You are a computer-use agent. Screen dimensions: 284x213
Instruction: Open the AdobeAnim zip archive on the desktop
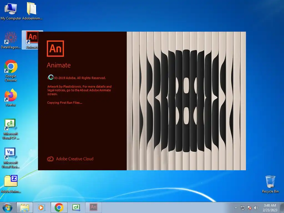11,184
